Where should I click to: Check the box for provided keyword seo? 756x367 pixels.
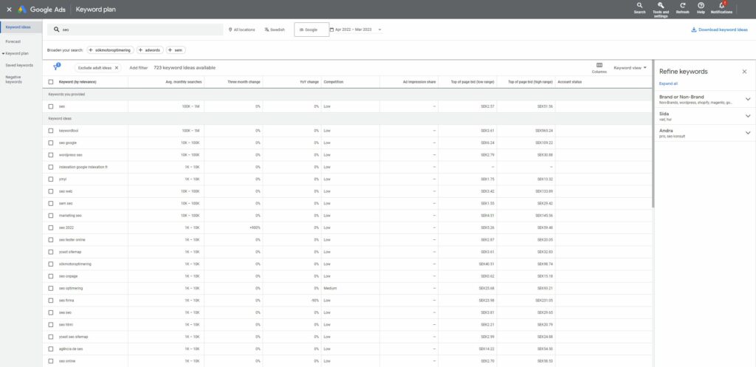point(51,106)
